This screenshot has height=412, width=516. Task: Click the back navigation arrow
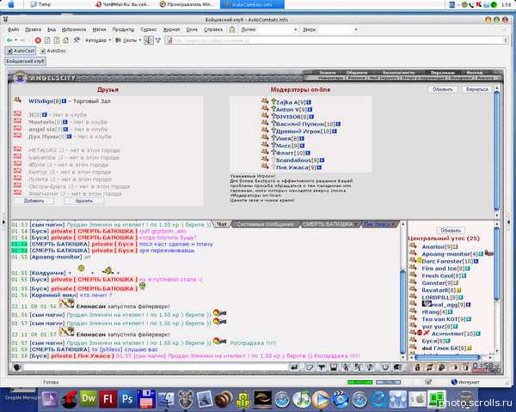click(9, 40)
